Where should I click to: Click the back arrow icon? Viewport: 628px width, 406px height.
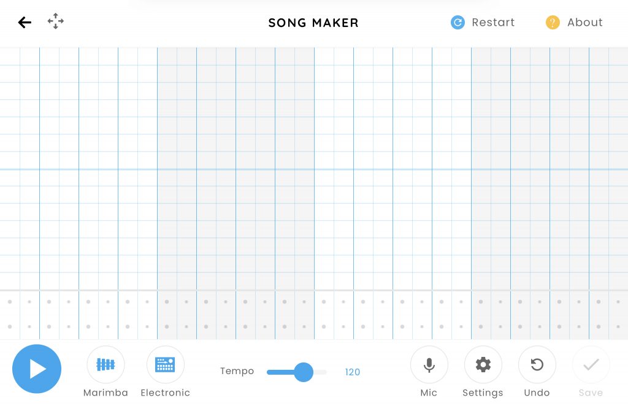[25, 23]
